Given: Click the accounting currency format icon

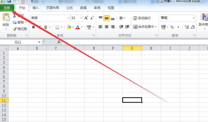Looking at the screenshot, I should 163,27.
